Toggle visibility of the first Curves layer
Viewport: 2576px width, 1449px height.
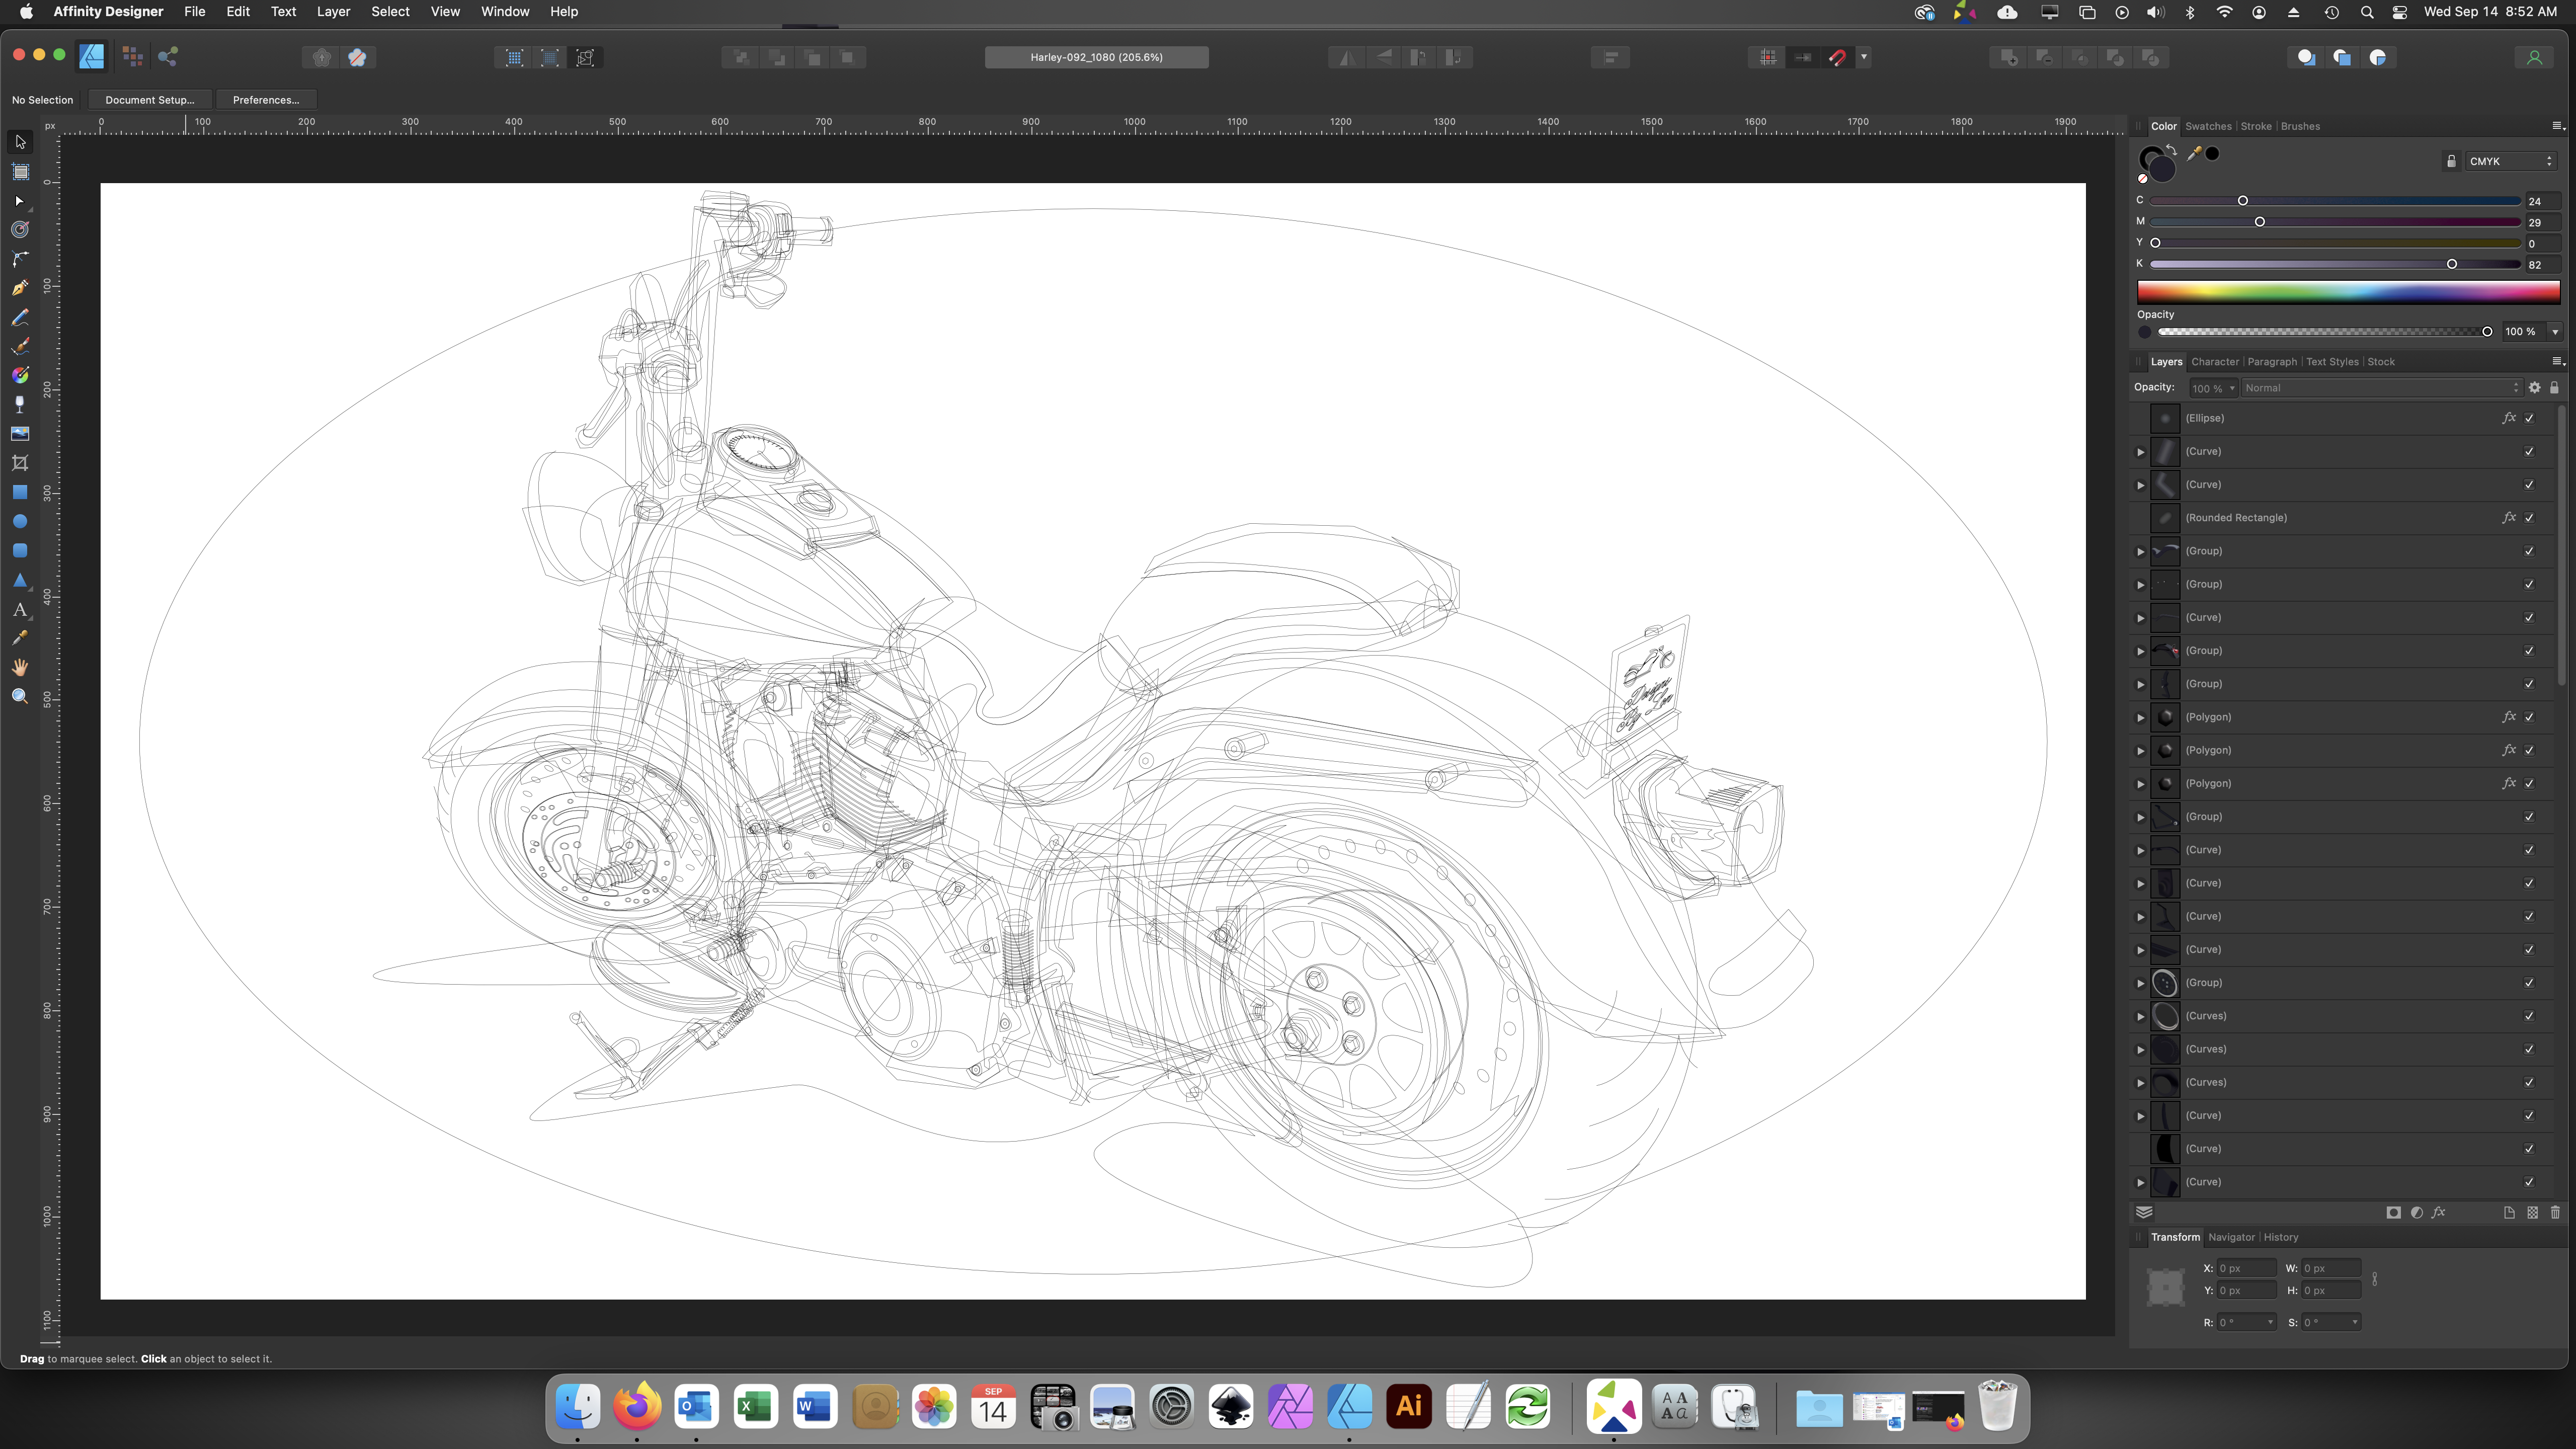pyautogui.click(x=2529, y=1016)
